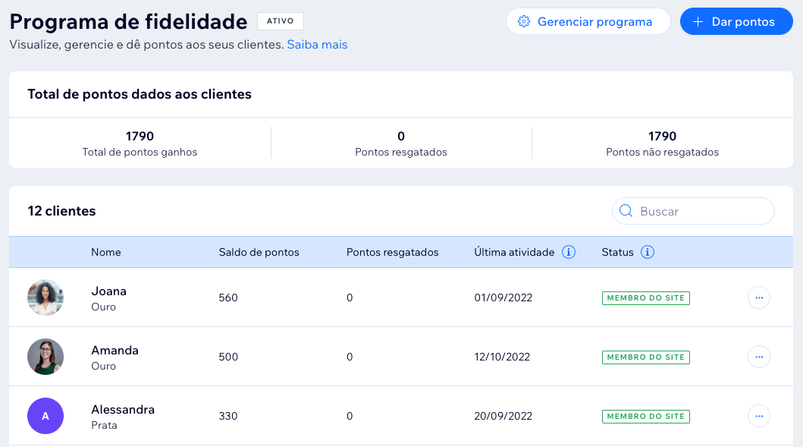Click the plus icon on Dar pontos
The image size is (803, 447).
(x=697, y=21)
